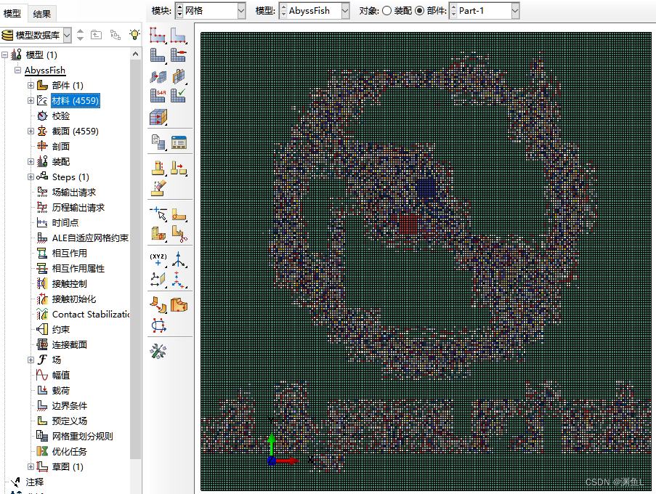This screenshot has height=494, width=656.
Task: Click the tree hierarchy icon beside light bulb
Action: pyautogui.click(x=116, y=35)
